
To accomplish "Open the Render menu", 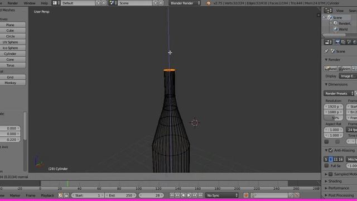I will click(12, 3).
